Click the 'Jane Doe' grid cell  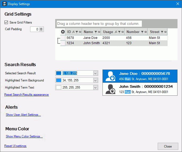click(92, 38)
